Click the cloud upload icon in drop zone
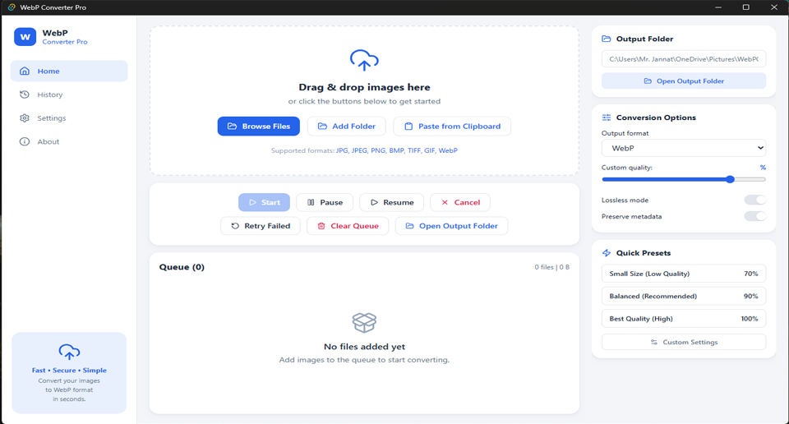The image size is (789, 424). click(364, 60)
